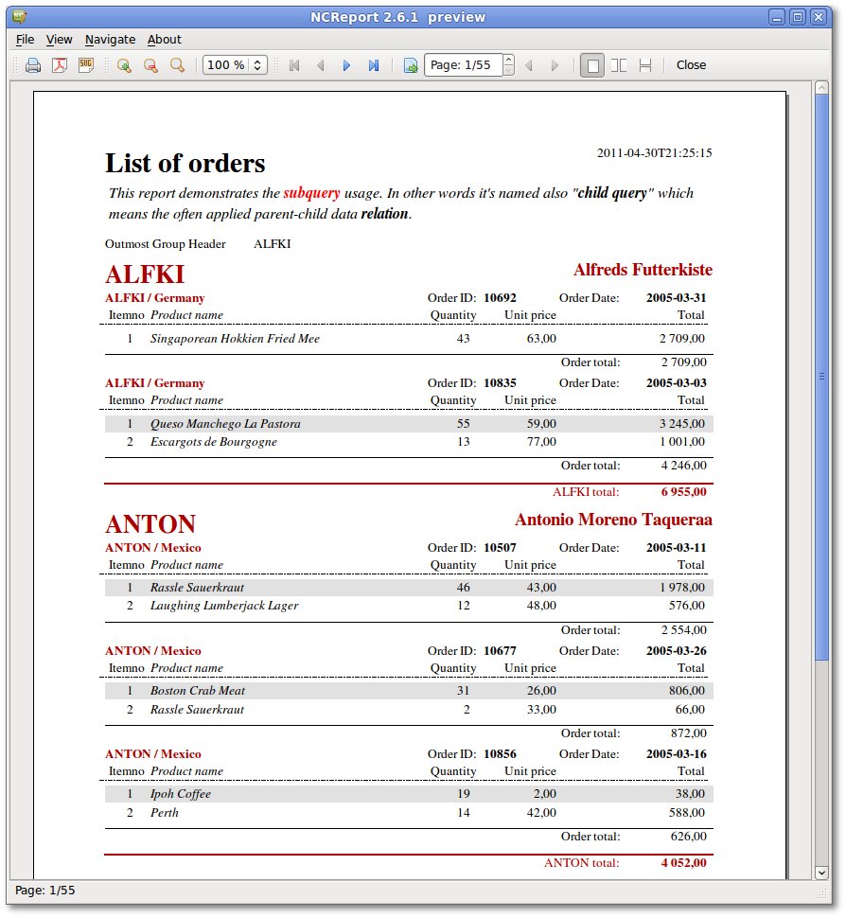The image size is (846, 918).
Task: Increment the page number spinner
Action: [x=509, y=60]
